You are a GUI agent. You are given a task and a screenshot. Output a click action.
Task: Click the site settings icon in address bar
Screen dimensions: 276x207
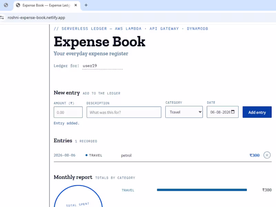(2, 18)
